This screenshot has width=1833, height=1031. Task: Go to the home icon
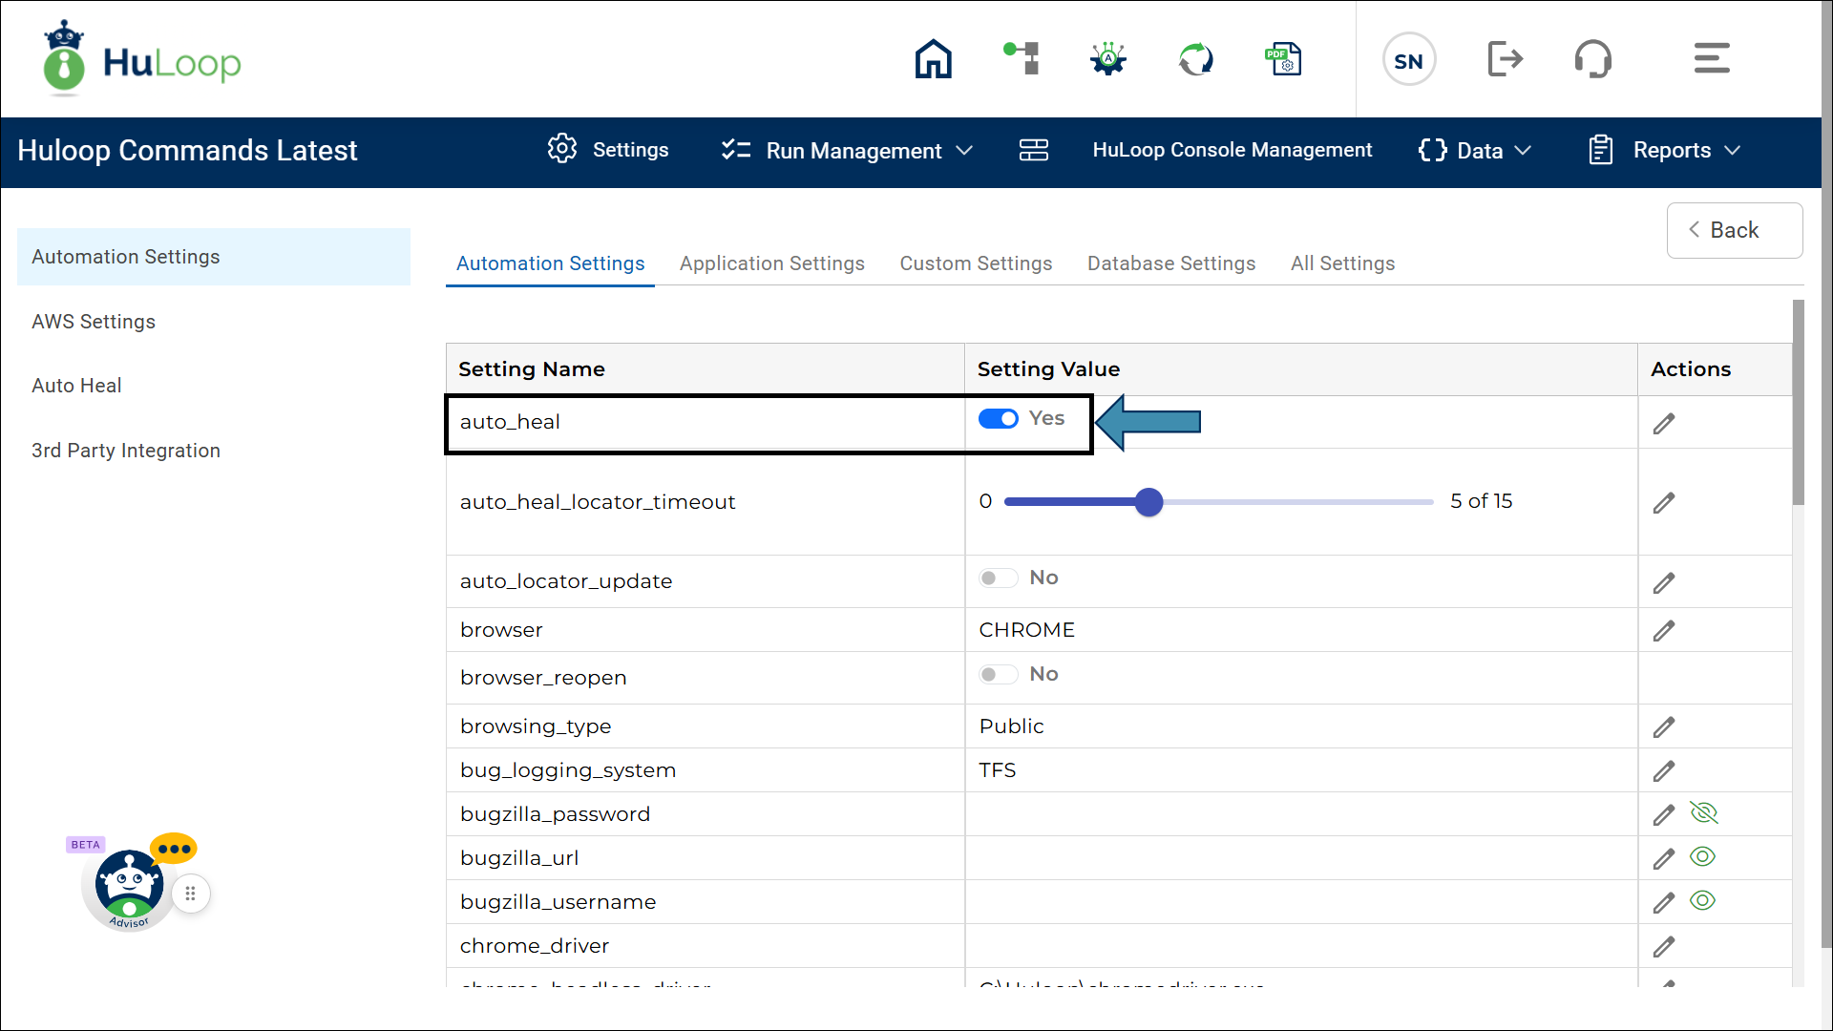click(x=933, y=59)
